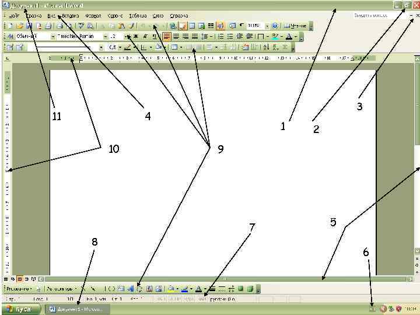Toggle Drawing toolbar button on standard toolbar
Image resolution: width=420 pixels, height=315 pixels.
point(220,26)
